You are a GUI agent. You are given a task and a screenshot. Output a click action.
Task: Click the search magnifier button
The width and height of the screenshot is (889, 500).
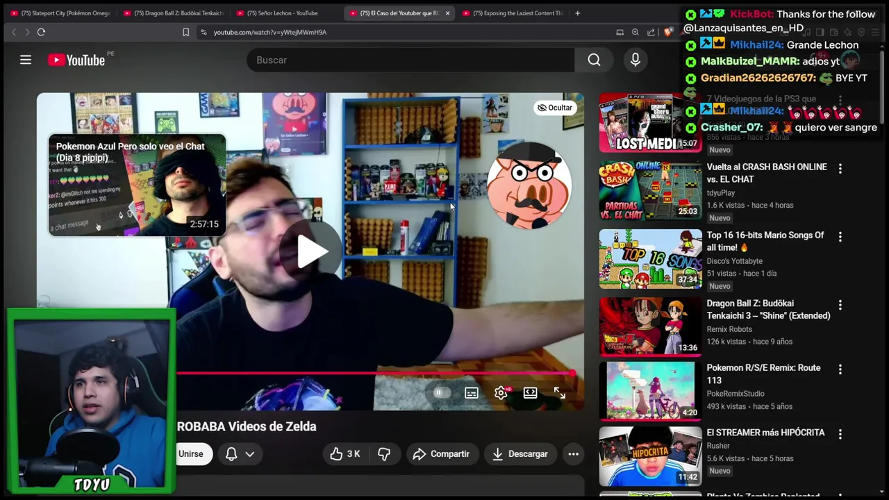[x=594, y=60]
